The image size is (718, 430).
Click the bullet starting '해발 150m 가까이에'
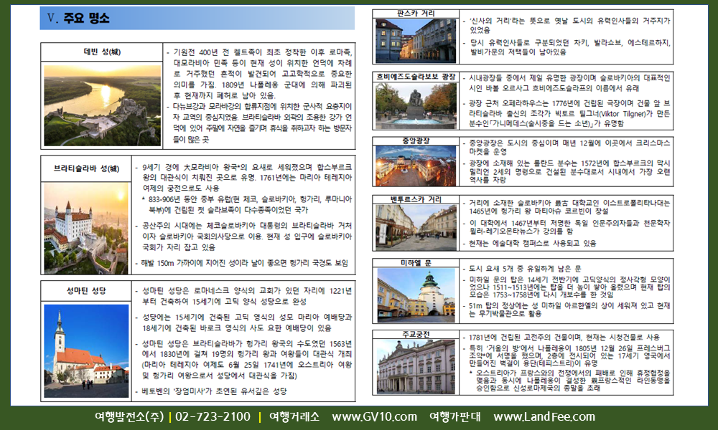pyautogui.click(x=241, y=263)
